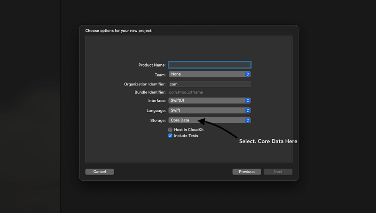Click the greyed-out Next button

278,172
